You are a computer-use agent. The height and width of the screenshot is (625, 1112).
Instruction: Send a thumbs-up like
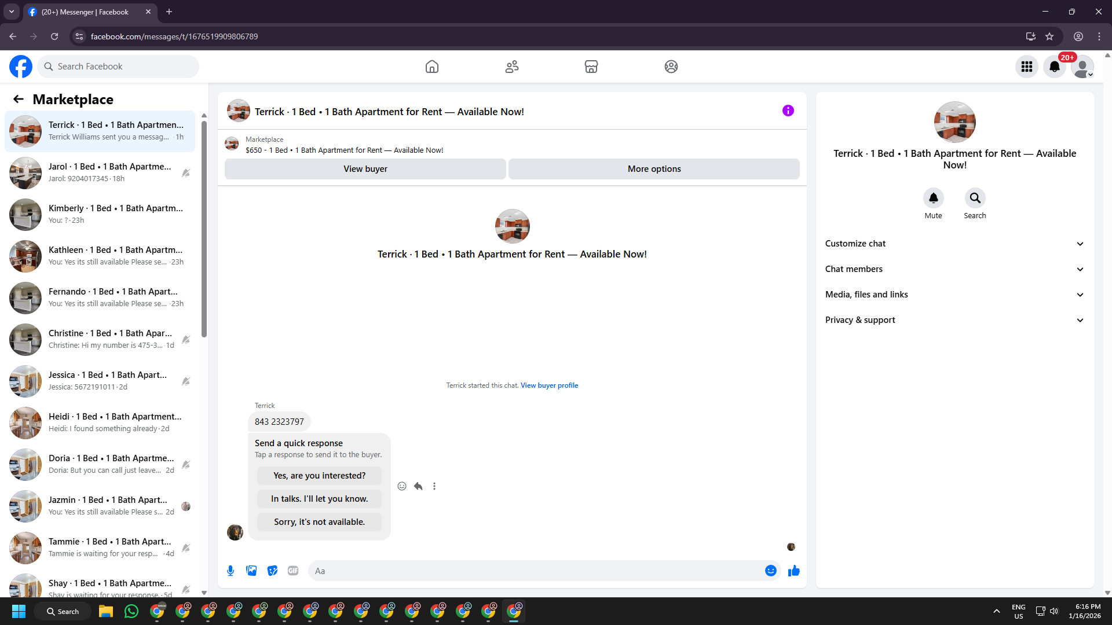tap(793, 571)
